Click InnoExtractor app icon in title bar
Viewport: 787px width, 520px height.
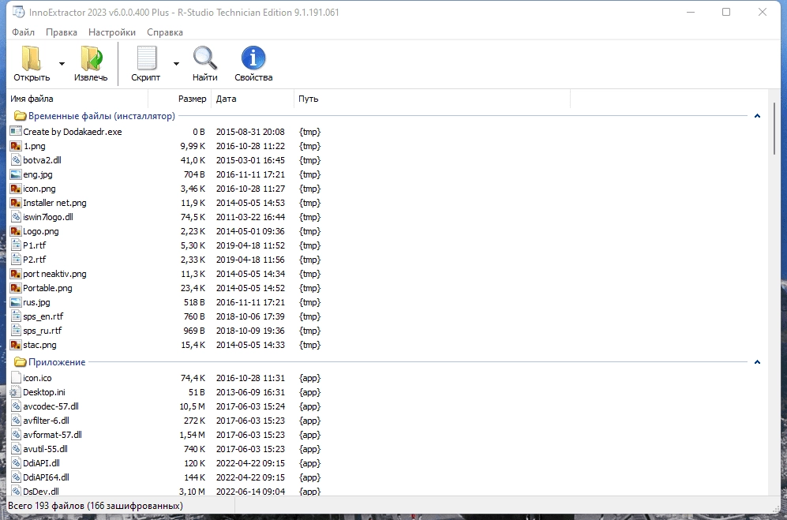coord(18,12)
